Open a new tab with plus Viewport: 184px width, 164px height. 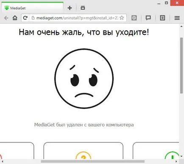[70, 8]
